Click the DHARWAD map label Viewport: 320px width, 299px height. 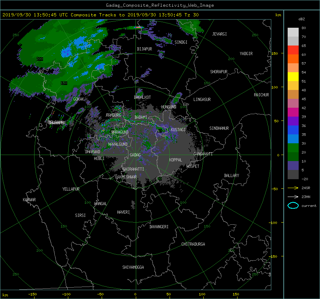click(92, 152)
